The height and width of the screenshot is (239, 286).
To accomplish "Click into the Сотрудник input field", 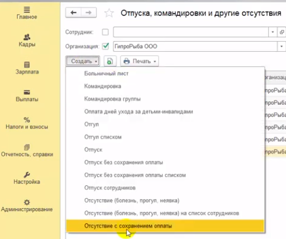I will pyautogui.click(x=191, y=32).
